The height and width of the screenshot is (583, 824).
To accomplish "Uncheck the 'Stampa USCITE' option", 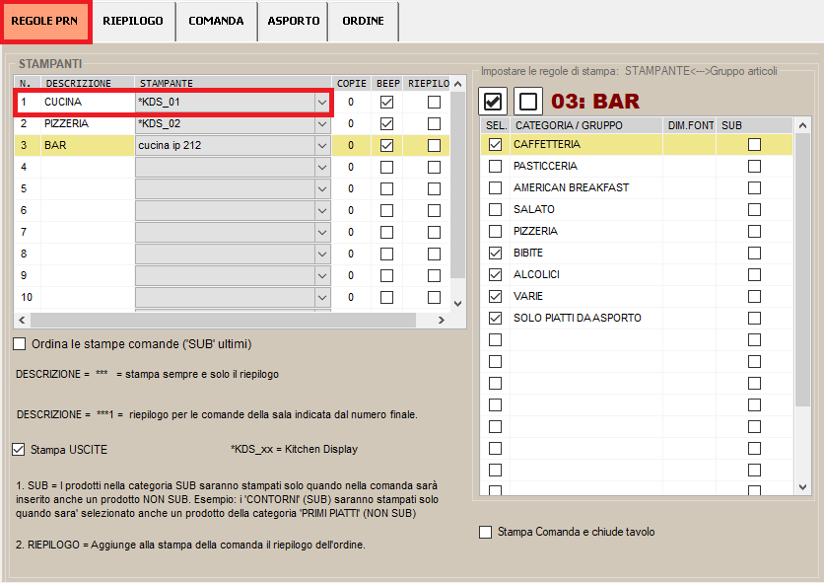I will coord(19,449).
